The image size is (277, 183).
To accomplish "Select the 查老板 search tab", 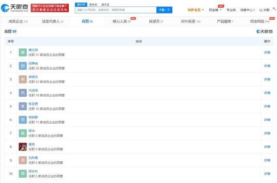I will [x=93, y=5].
